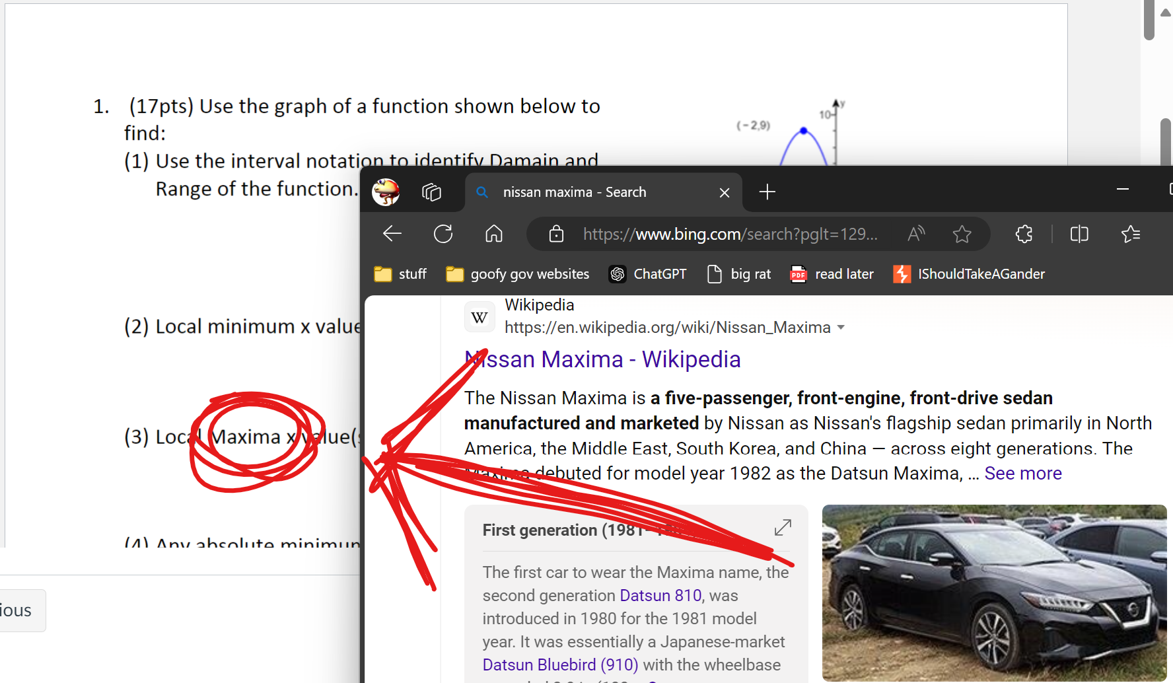Open the tab actions workspaces icon
The height and width of the screenshot is (683, 1173).
coord(431,192)
